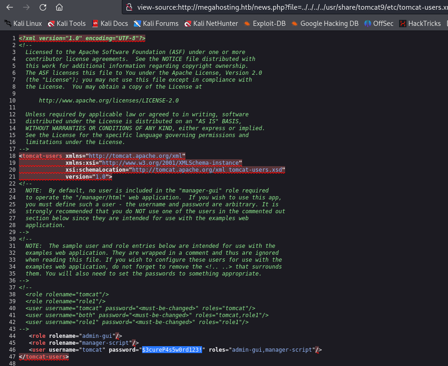Viewport: 448px width, 366px height.
Task: Click the browser back arrow
Action: pos(10,7)
